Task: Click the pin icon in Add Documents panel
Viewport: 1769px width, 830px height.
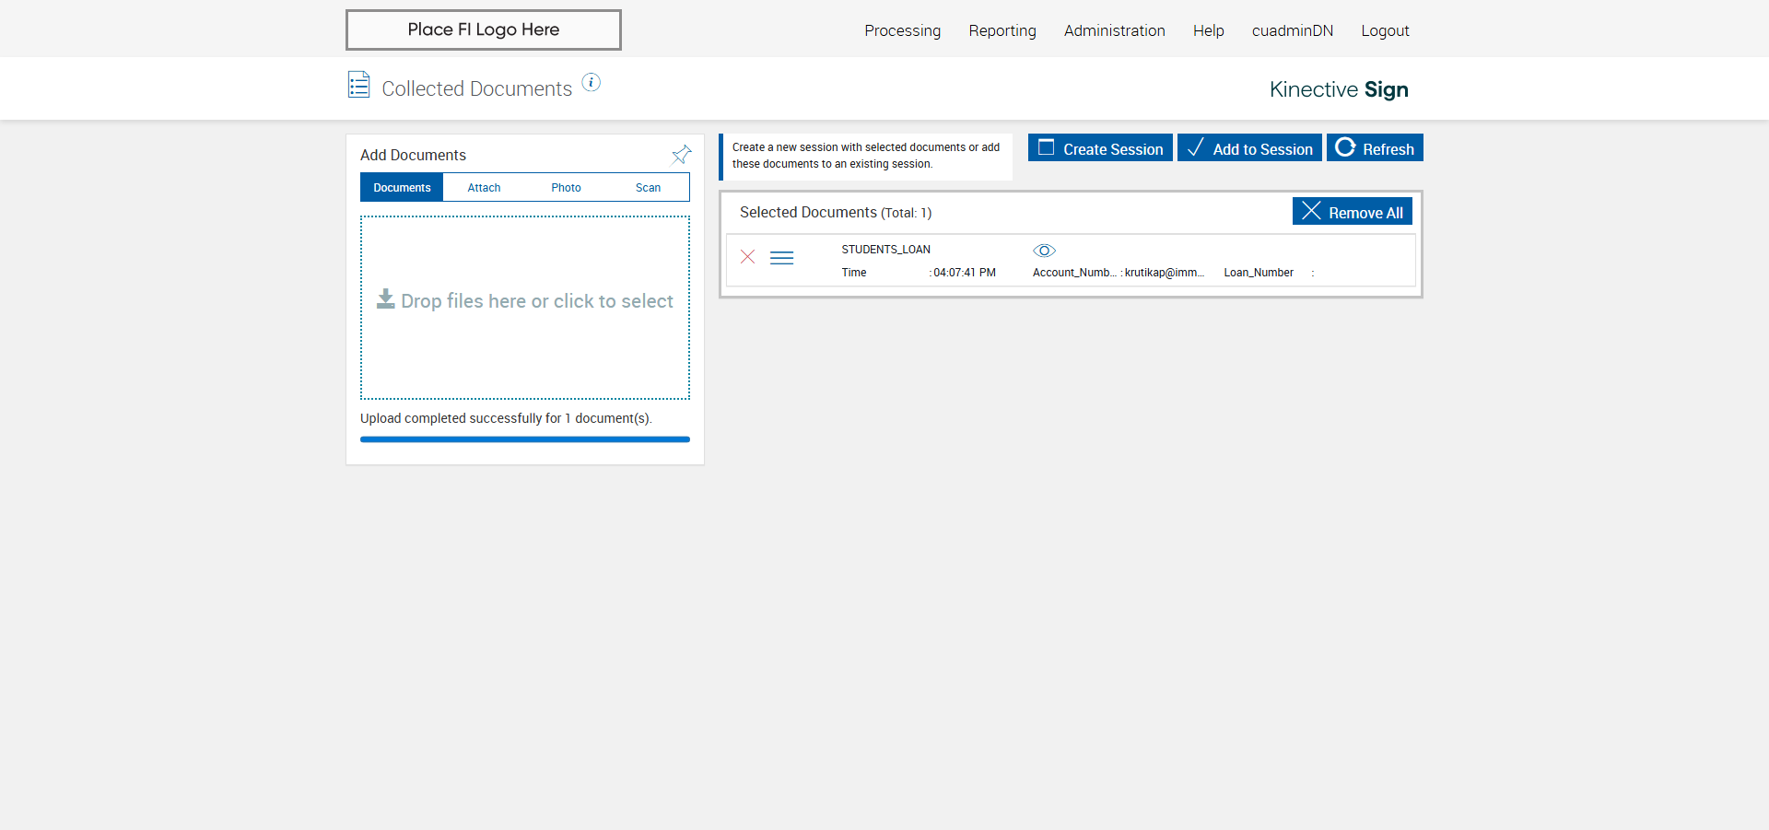Action: tap(681, 155)
